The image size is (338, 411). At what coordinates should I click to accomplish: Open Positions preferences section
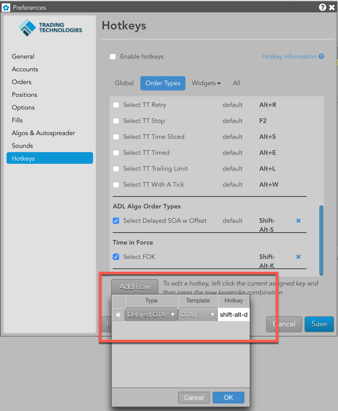(x=24, y=95)
